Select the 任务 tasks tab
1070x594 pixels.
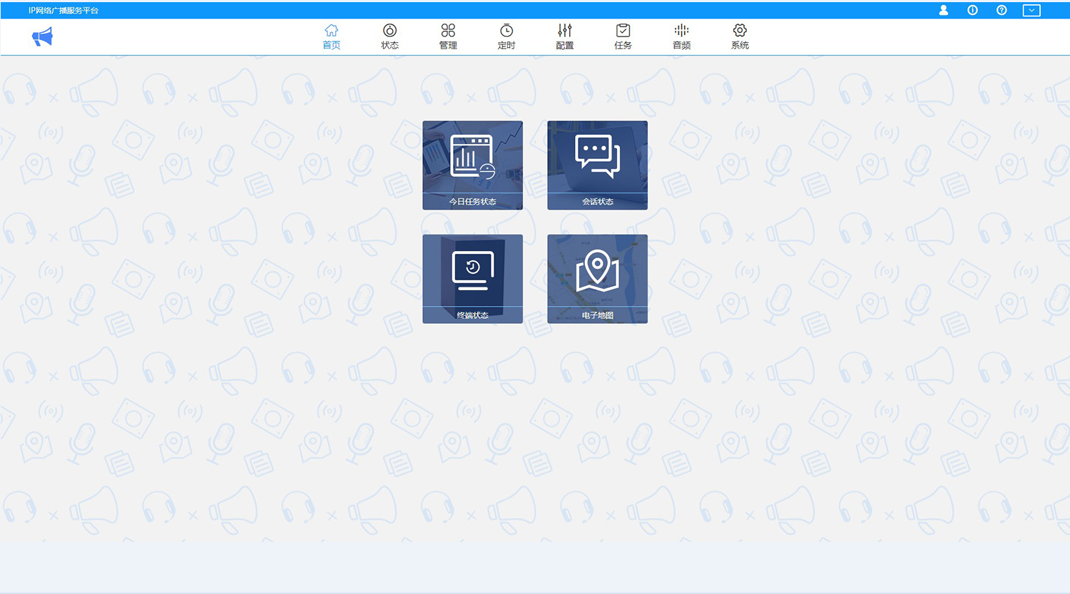tap(623, 37)
